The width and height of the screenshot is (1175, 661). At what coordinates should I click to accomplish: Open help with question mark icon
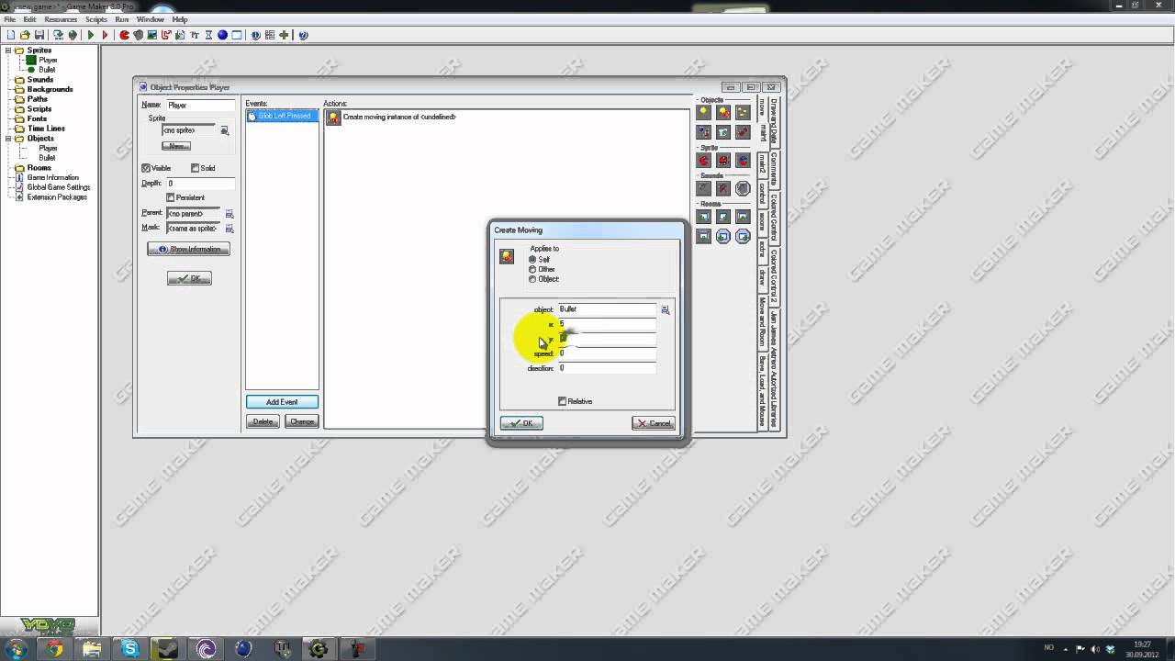point(304,35)
